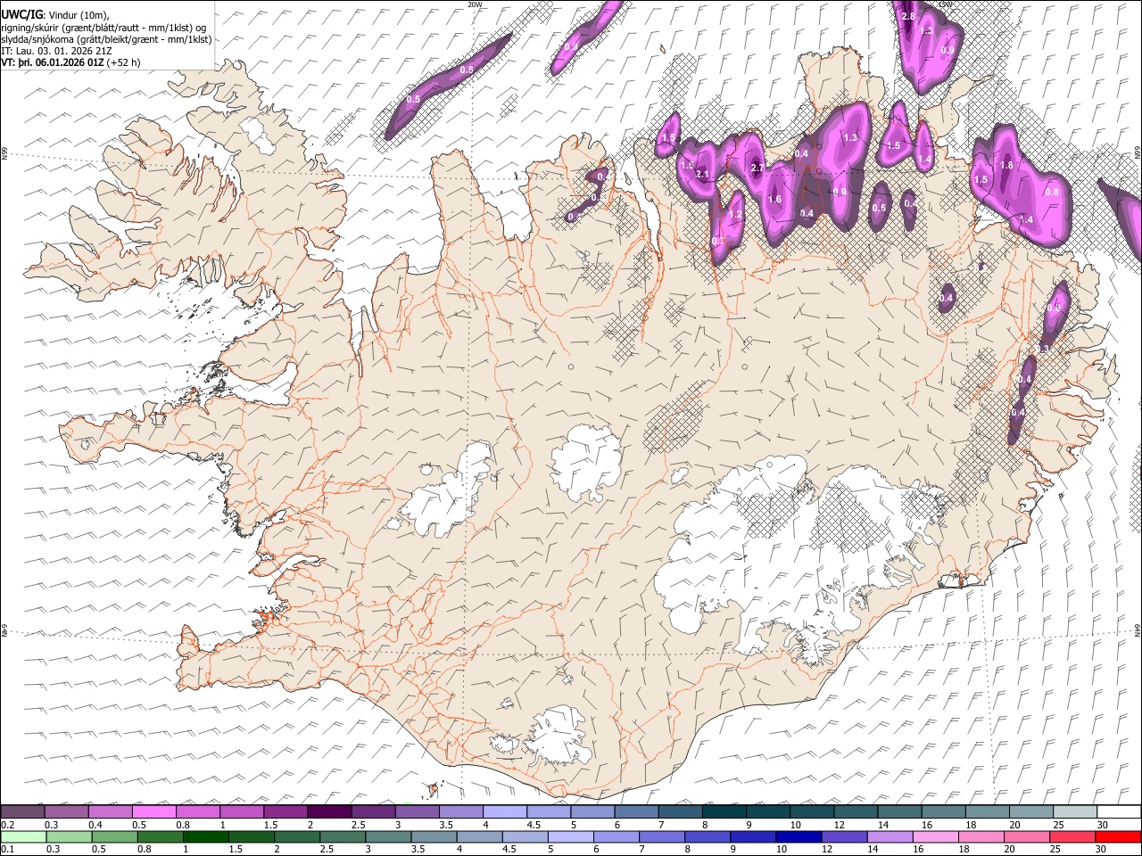Image resolution: width=1142 pixels, height=856 pixels.
Task: Select the lower legend swatch between 20 and 25
Action: pos(1026,836)
